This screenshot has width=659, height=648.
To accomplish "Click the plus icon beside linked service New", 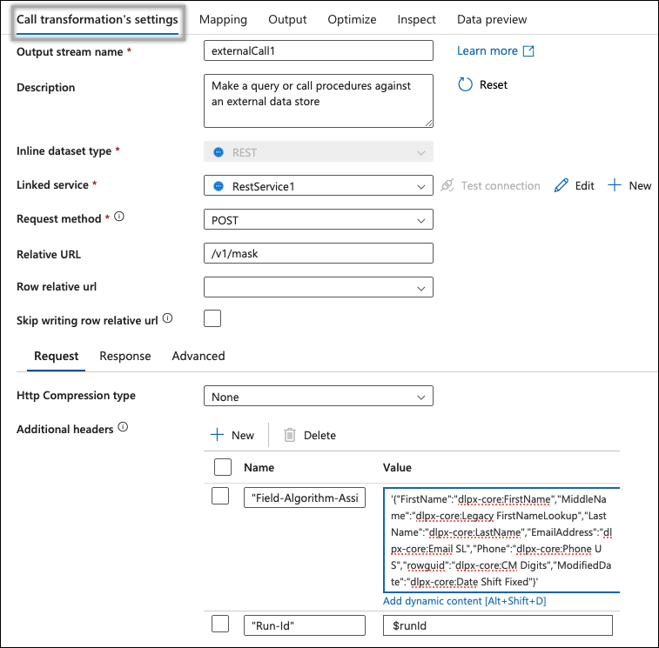I will (615, 185).
